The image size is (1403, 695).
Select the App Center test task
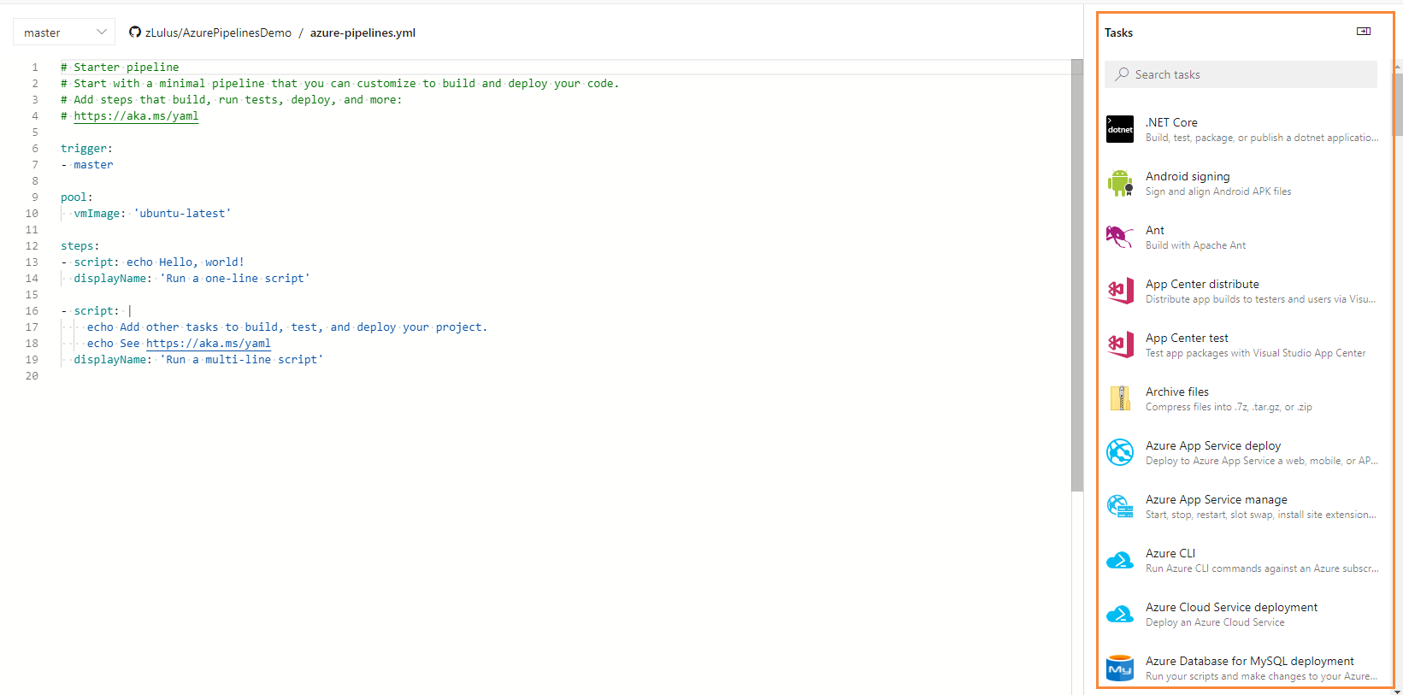coord(1242,345)
